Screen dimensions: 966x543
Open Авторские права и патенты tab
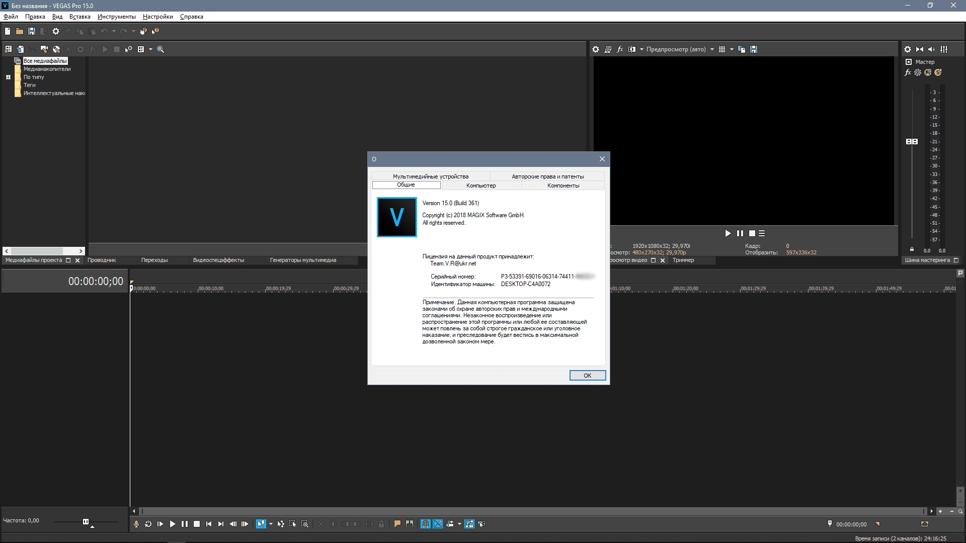547,176
